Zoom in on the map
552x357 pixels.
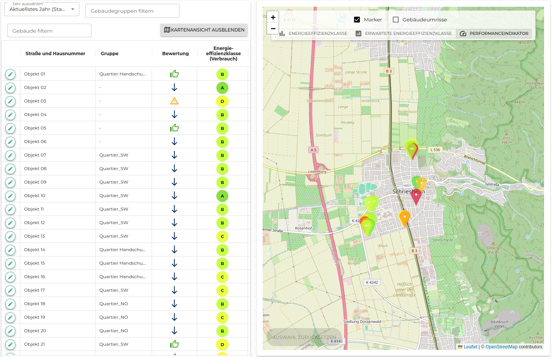point(273,17)
